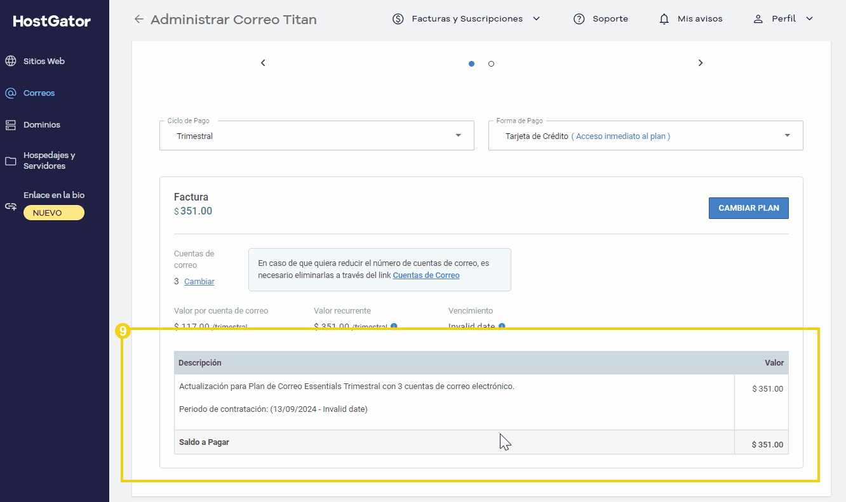This screenshot has width=846, height=502.
Task: Open the Ciclo de Pago dropdown
Action: click(x=317, y=136)
